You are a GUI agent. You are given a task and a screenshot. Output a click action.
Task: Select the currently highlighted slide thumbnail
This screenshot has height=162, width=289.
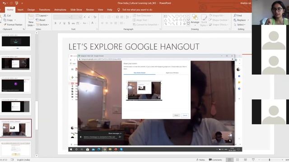point(16,128)
